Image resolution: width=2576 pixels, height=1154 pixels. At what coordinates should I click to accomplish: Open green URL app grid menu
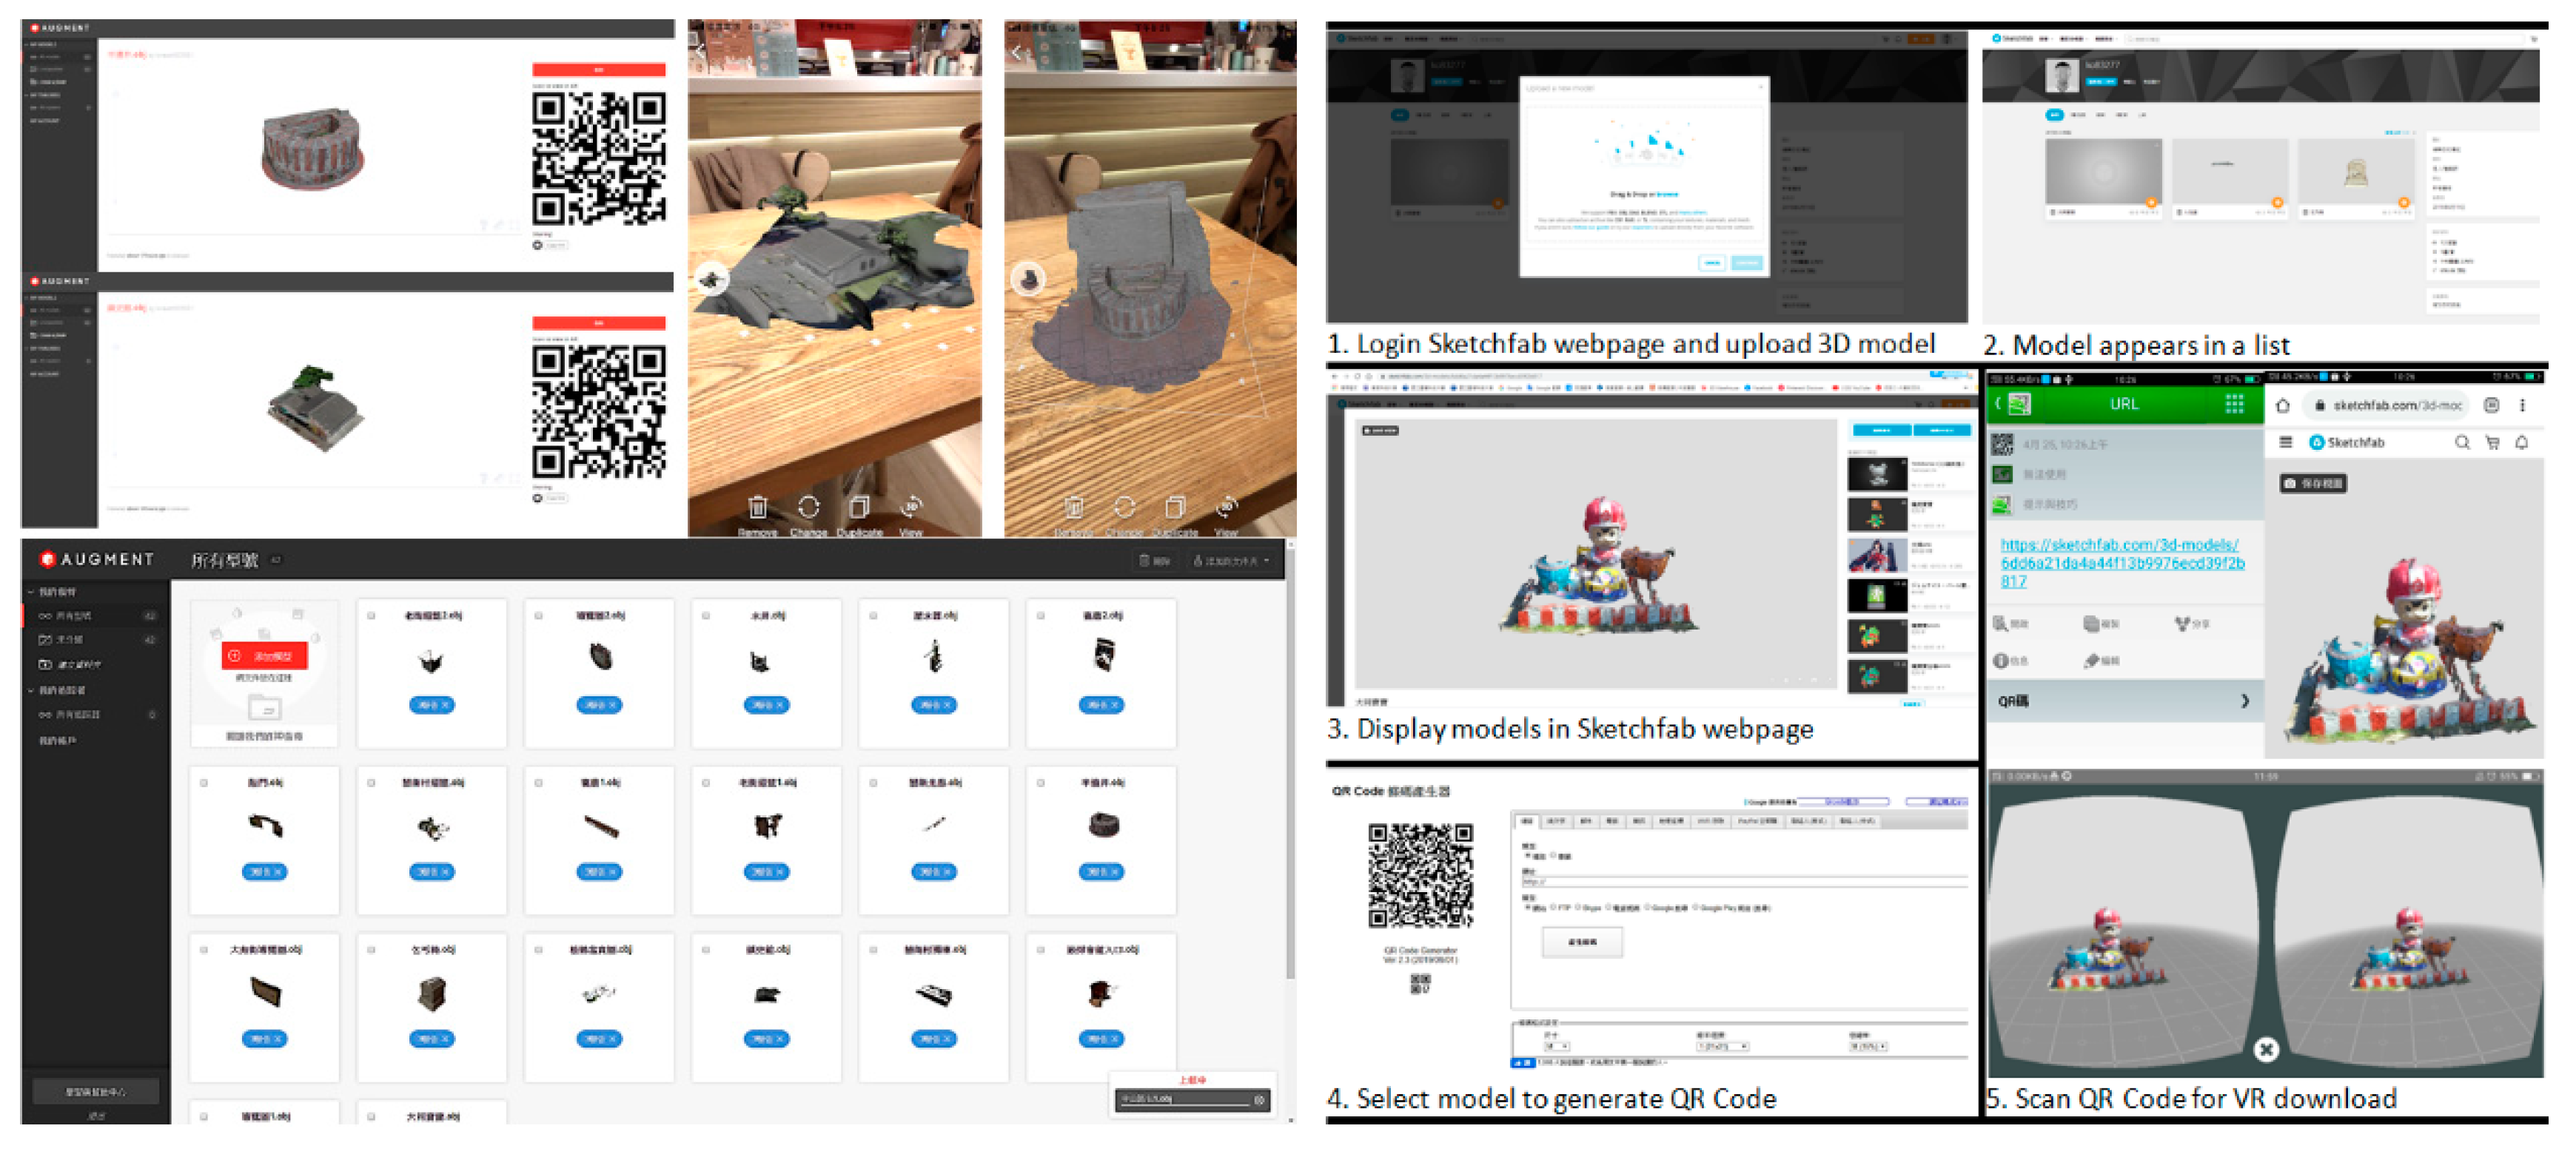pos(2234,404)
